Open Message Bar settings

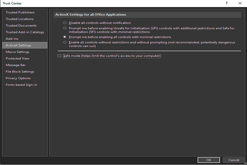[x=16, y=65]
